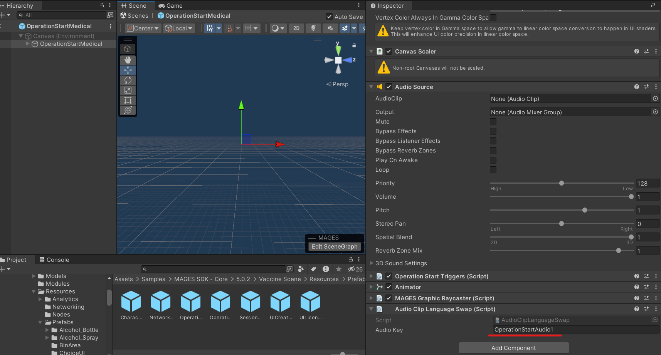Collapse Canvas (Environment) in Hierarchy
The image size is (661, 355).
pos(21,36)
